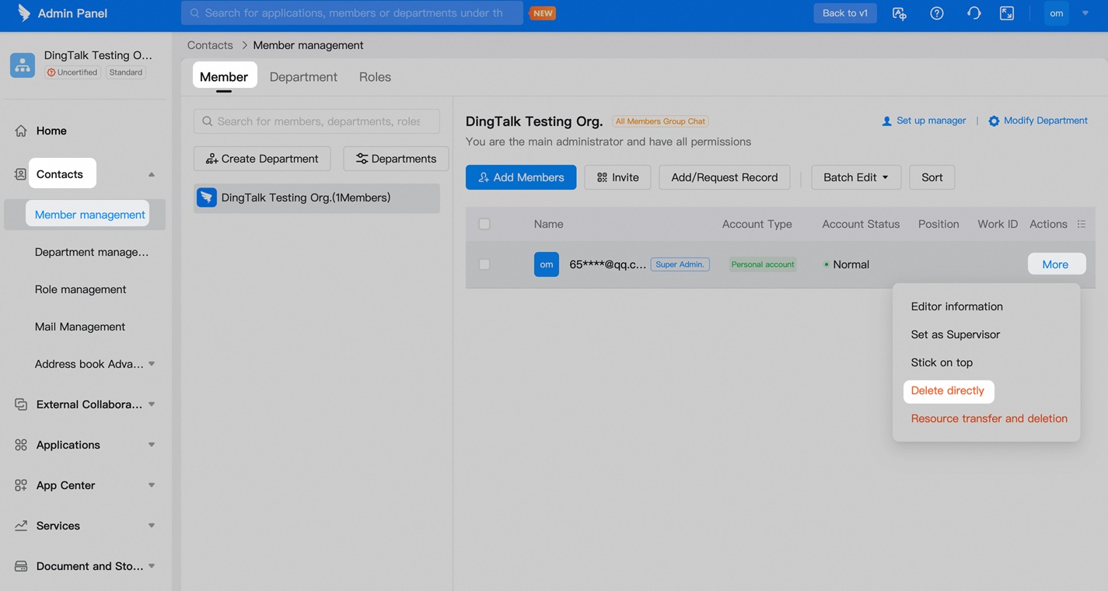
Task: Open Mail Management in sidebar
Action: (80, 327)
